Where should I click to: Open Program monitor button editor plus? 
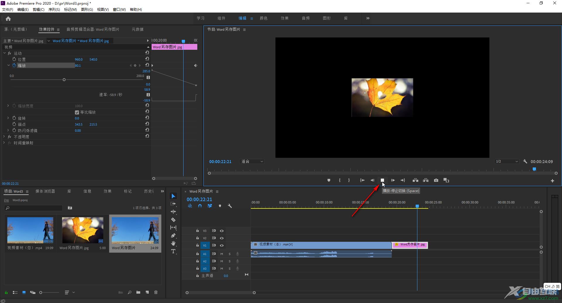[552, 181]
